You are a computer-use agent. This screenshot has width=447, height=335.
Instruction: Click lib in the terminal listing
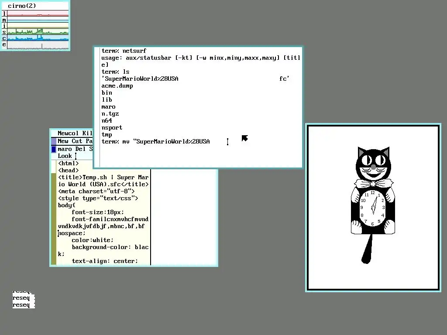pyautogui.click(x=107, y=100)
